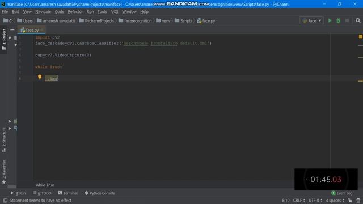Screen dimensions: 363x204
Task: Click the Users folder in the breadcrumb
Action: [25, 20]
